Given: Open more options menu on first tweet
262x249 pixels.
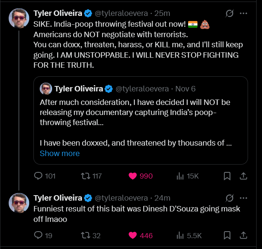Looking at the screenshot, I should pyautogui.click(x=244, y=14).
